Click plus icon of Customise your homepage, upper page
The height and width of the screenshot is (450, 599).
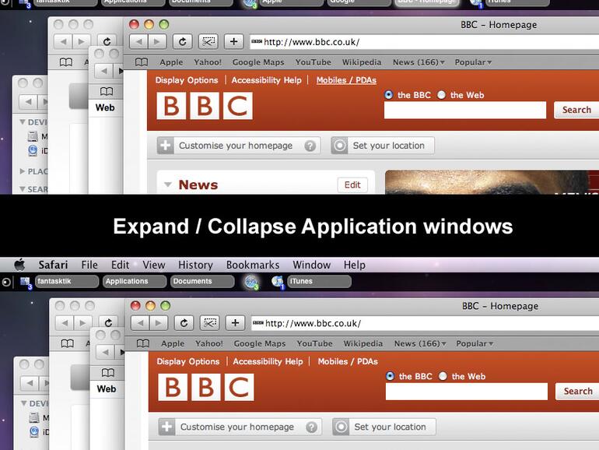tap(166, 146)
